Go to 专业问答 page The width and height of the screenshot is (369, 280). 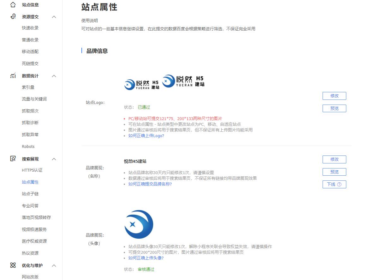point(30,206)
